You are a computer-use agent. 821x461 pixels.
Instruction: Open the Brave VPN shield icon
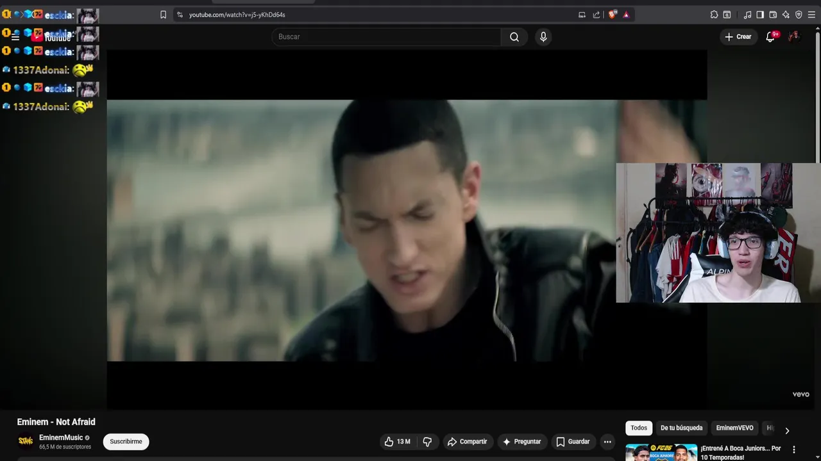799,15
